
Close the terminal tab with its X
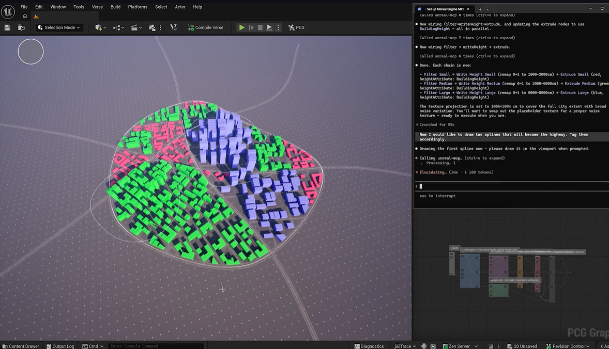tap(468, 9)
